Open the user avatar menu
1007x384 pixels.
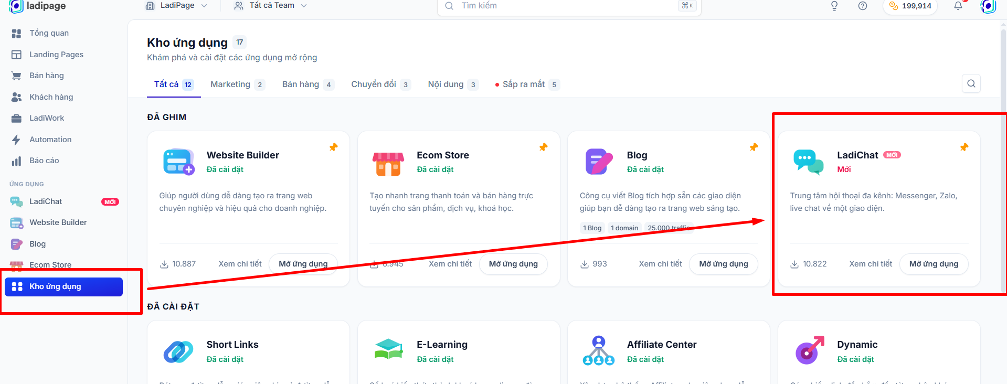pyautogui.click(x=988, y=6)
